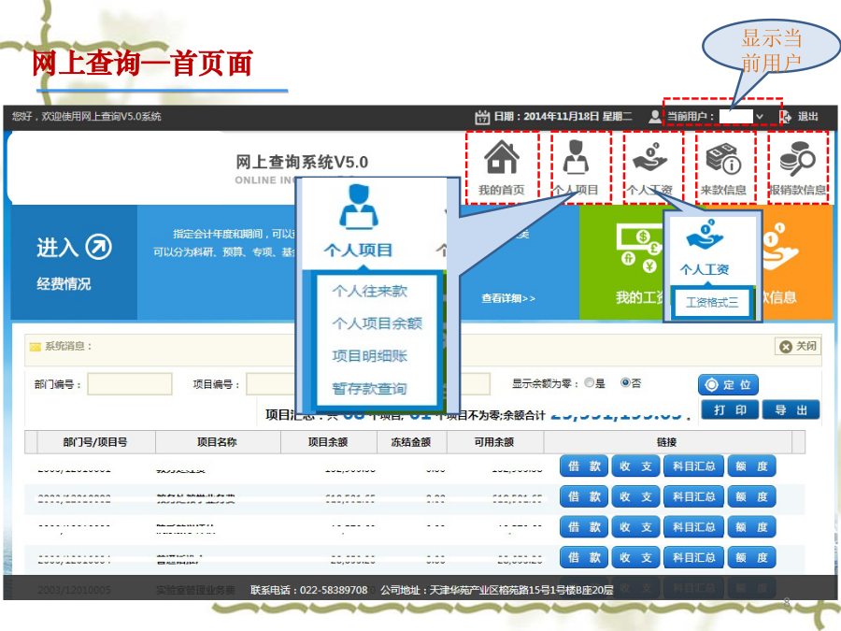Click 借款 in the second table row
Screen dimensions: 841x631
coord(584,497)
